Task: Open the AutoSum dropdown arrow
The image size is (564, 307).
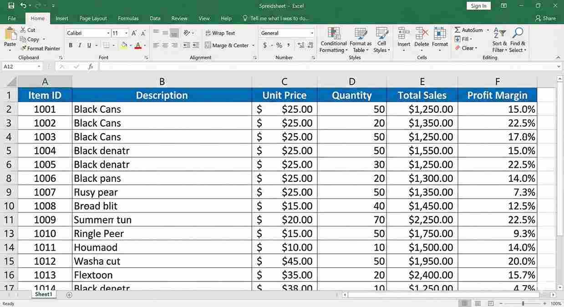Action: [x=488, y=30]
